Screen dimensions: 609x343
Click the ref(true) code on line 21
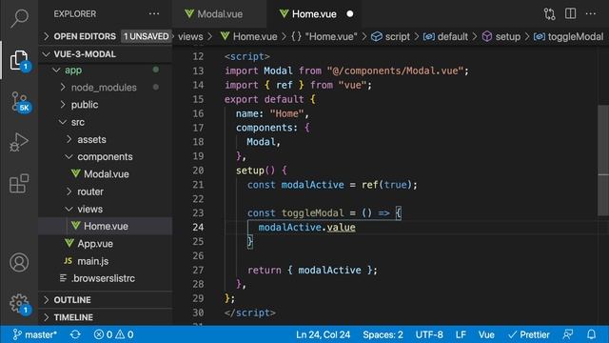coord(389,185)
